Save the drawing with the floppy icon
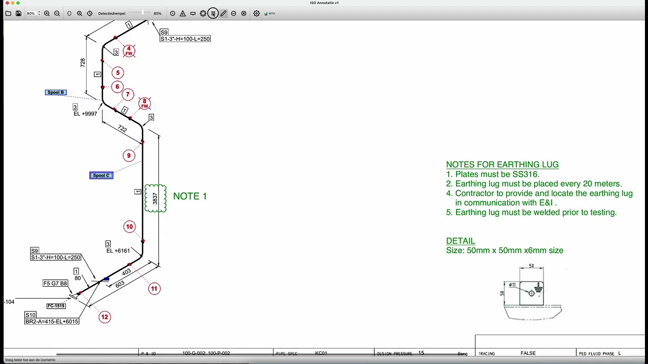648x364 pixels. point(19,13)
